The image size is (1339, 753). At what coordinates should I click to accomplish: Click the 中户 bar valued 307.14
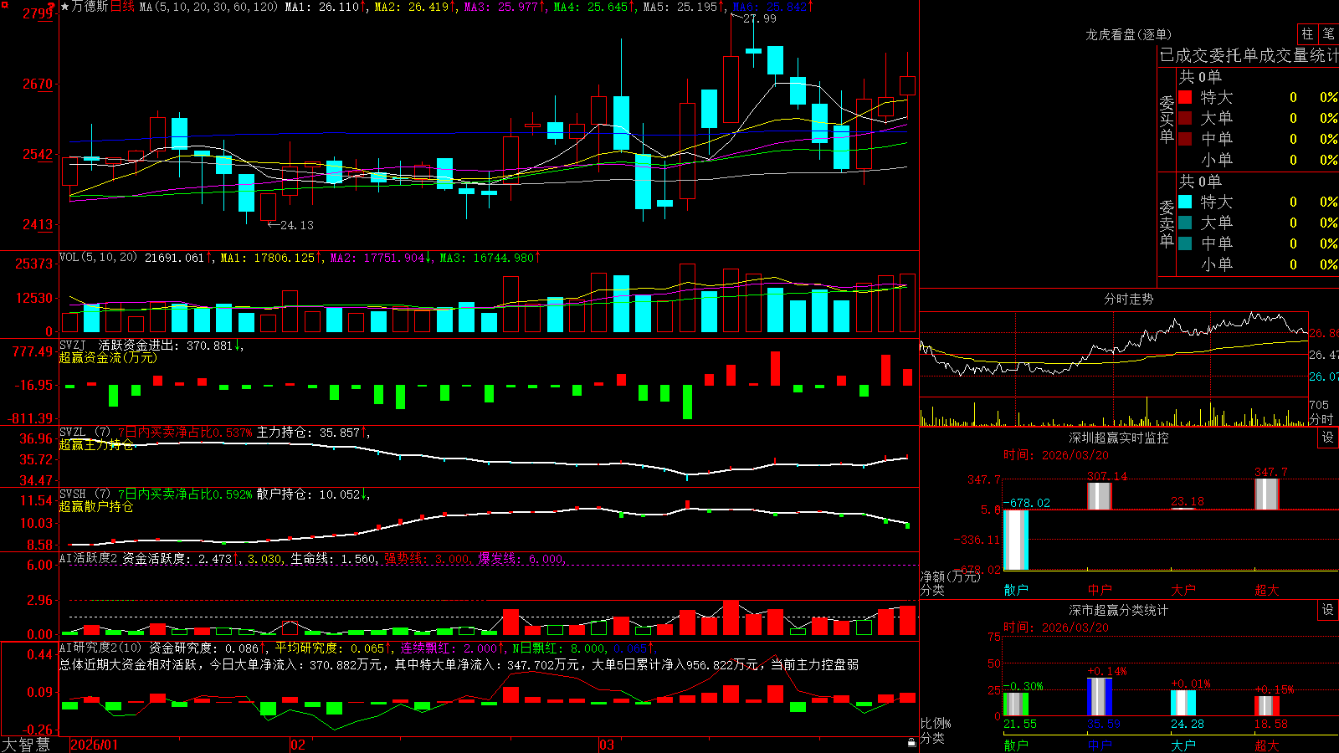1100,495
